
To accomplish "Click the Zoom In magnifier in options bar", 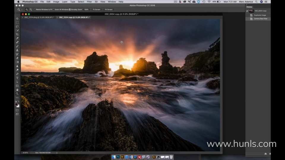I will click(x=27, y=9).
